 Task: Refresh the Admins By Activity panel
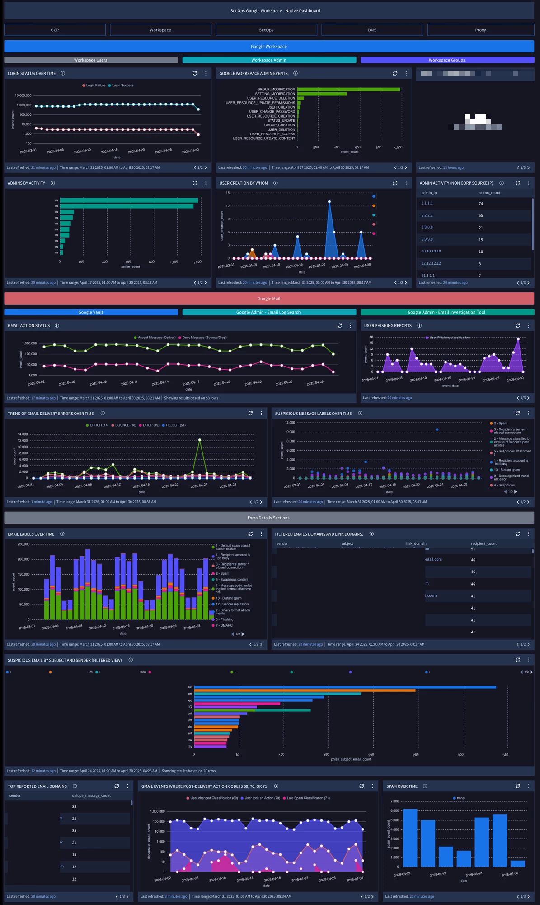click(195, 183)
